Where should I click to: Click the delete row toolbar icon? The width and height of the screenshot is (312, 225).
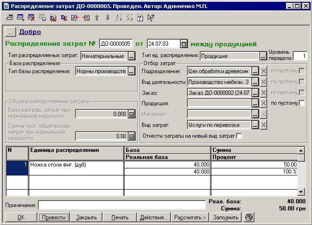coord(32,18)
